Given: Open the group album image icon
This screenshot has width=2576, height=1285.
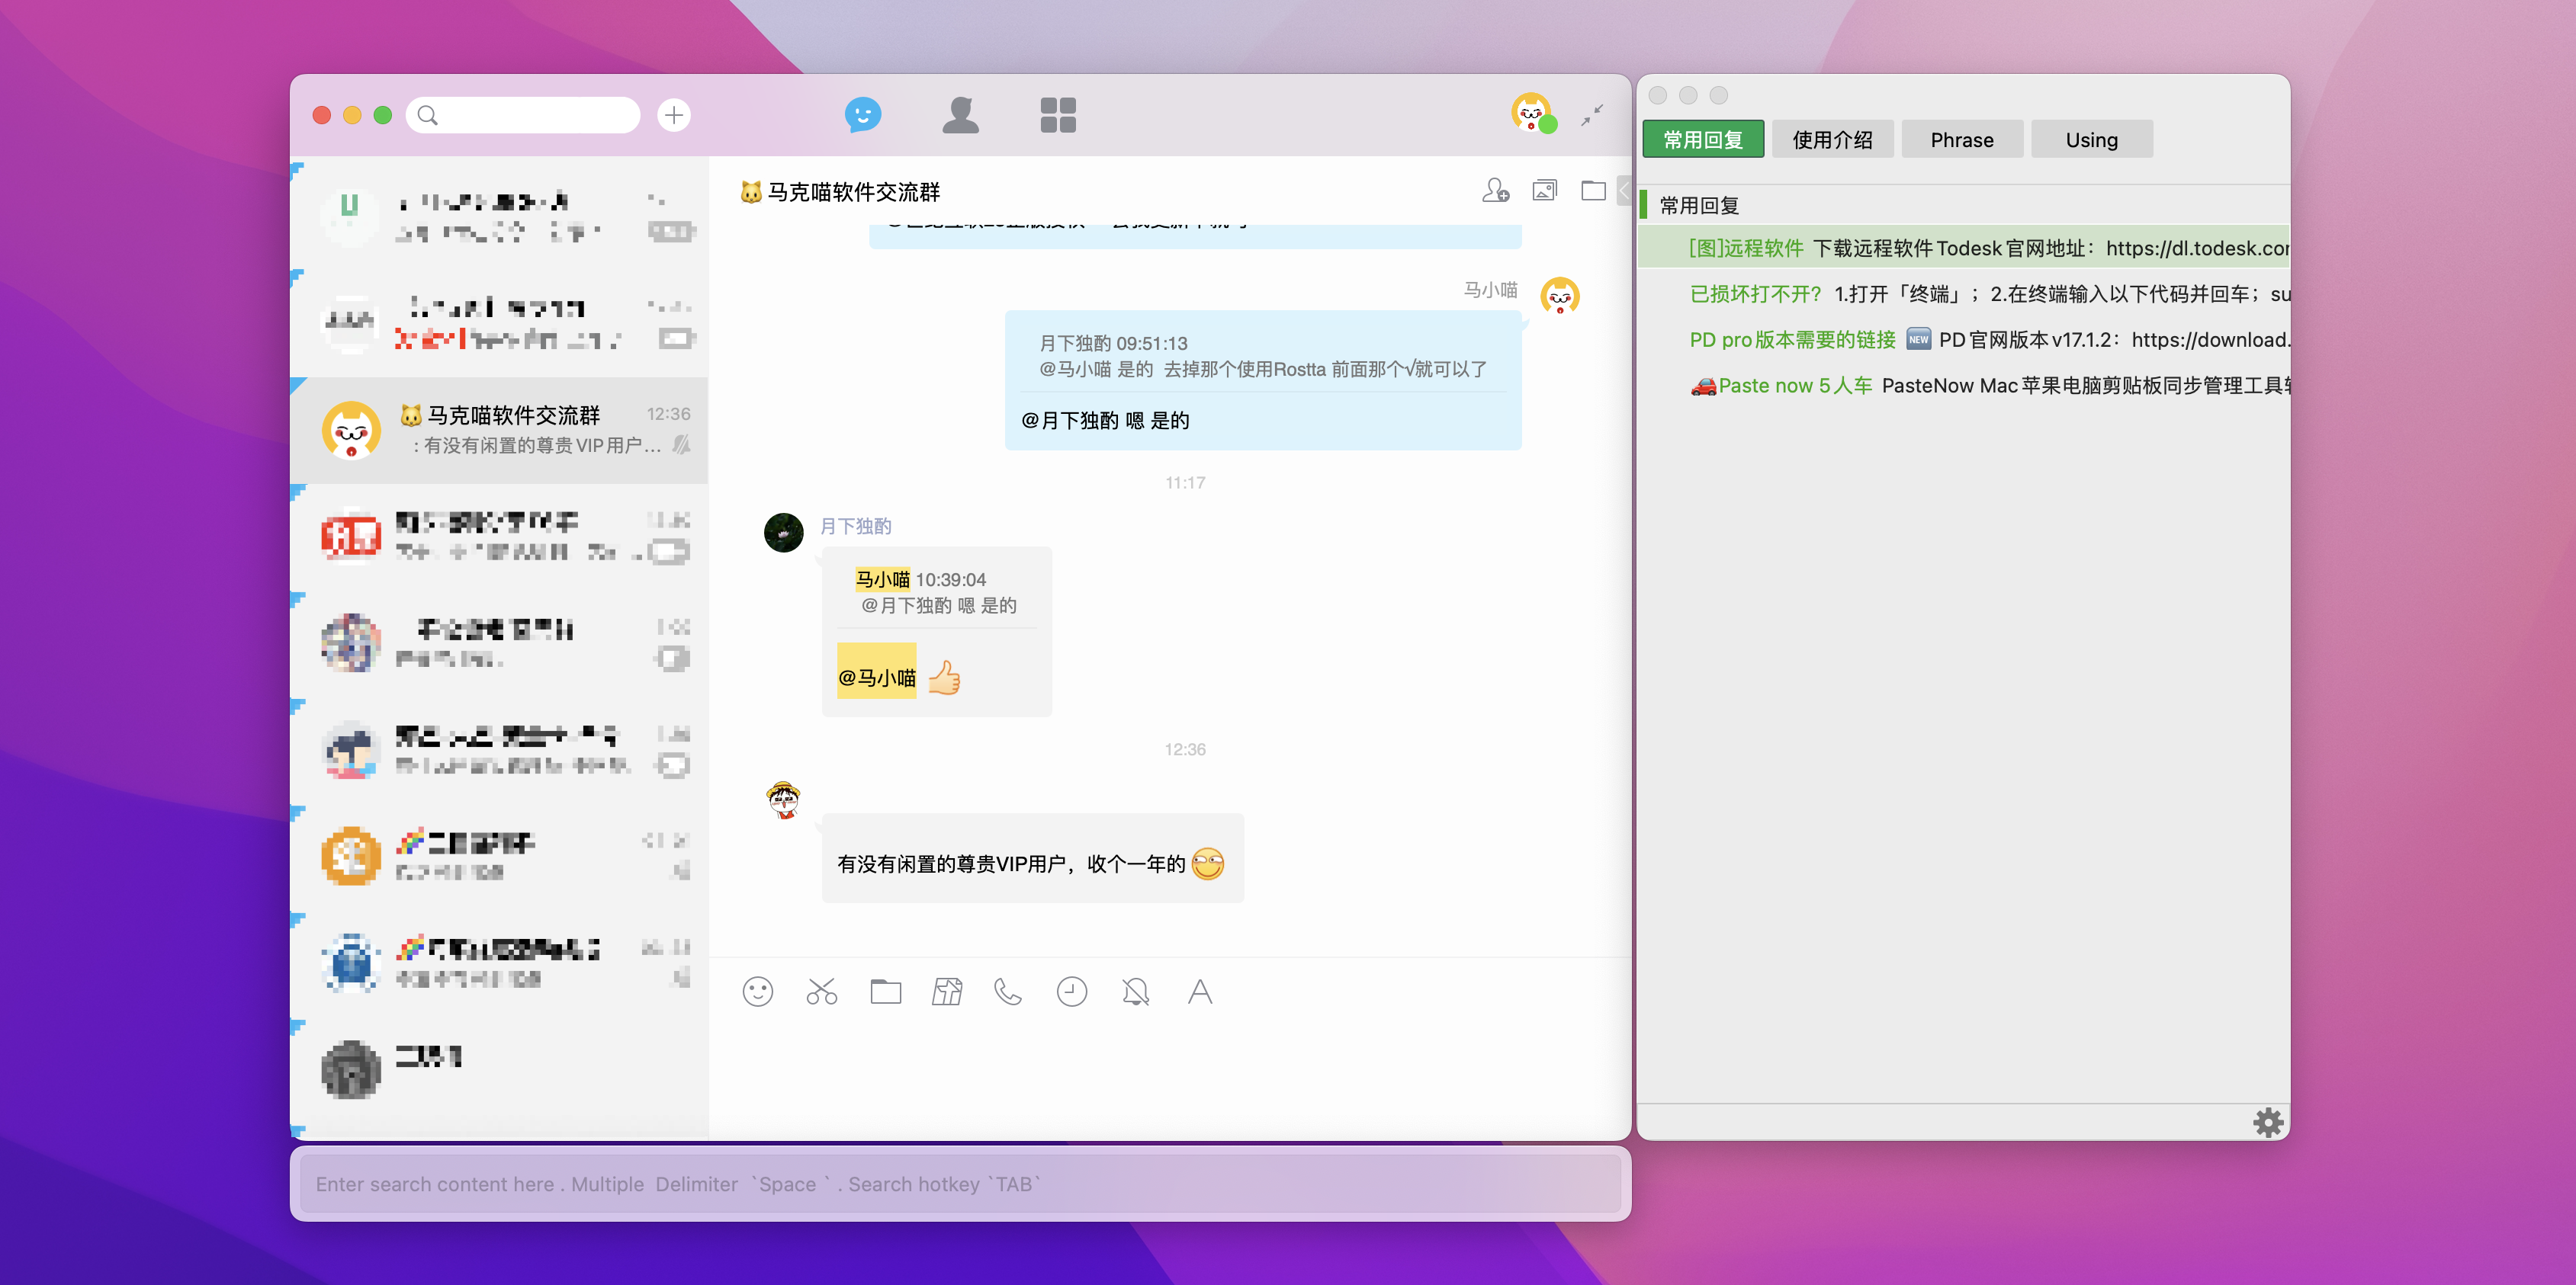Looking at the screenshot, I should coord(1544,190).
